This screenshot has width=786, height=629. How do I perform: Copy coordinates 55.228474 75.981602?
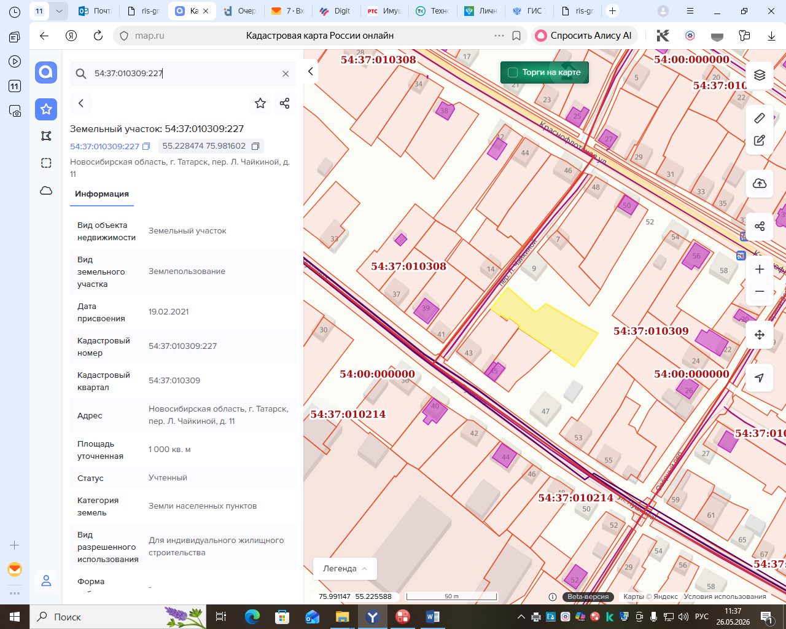[x=255, y=146]
